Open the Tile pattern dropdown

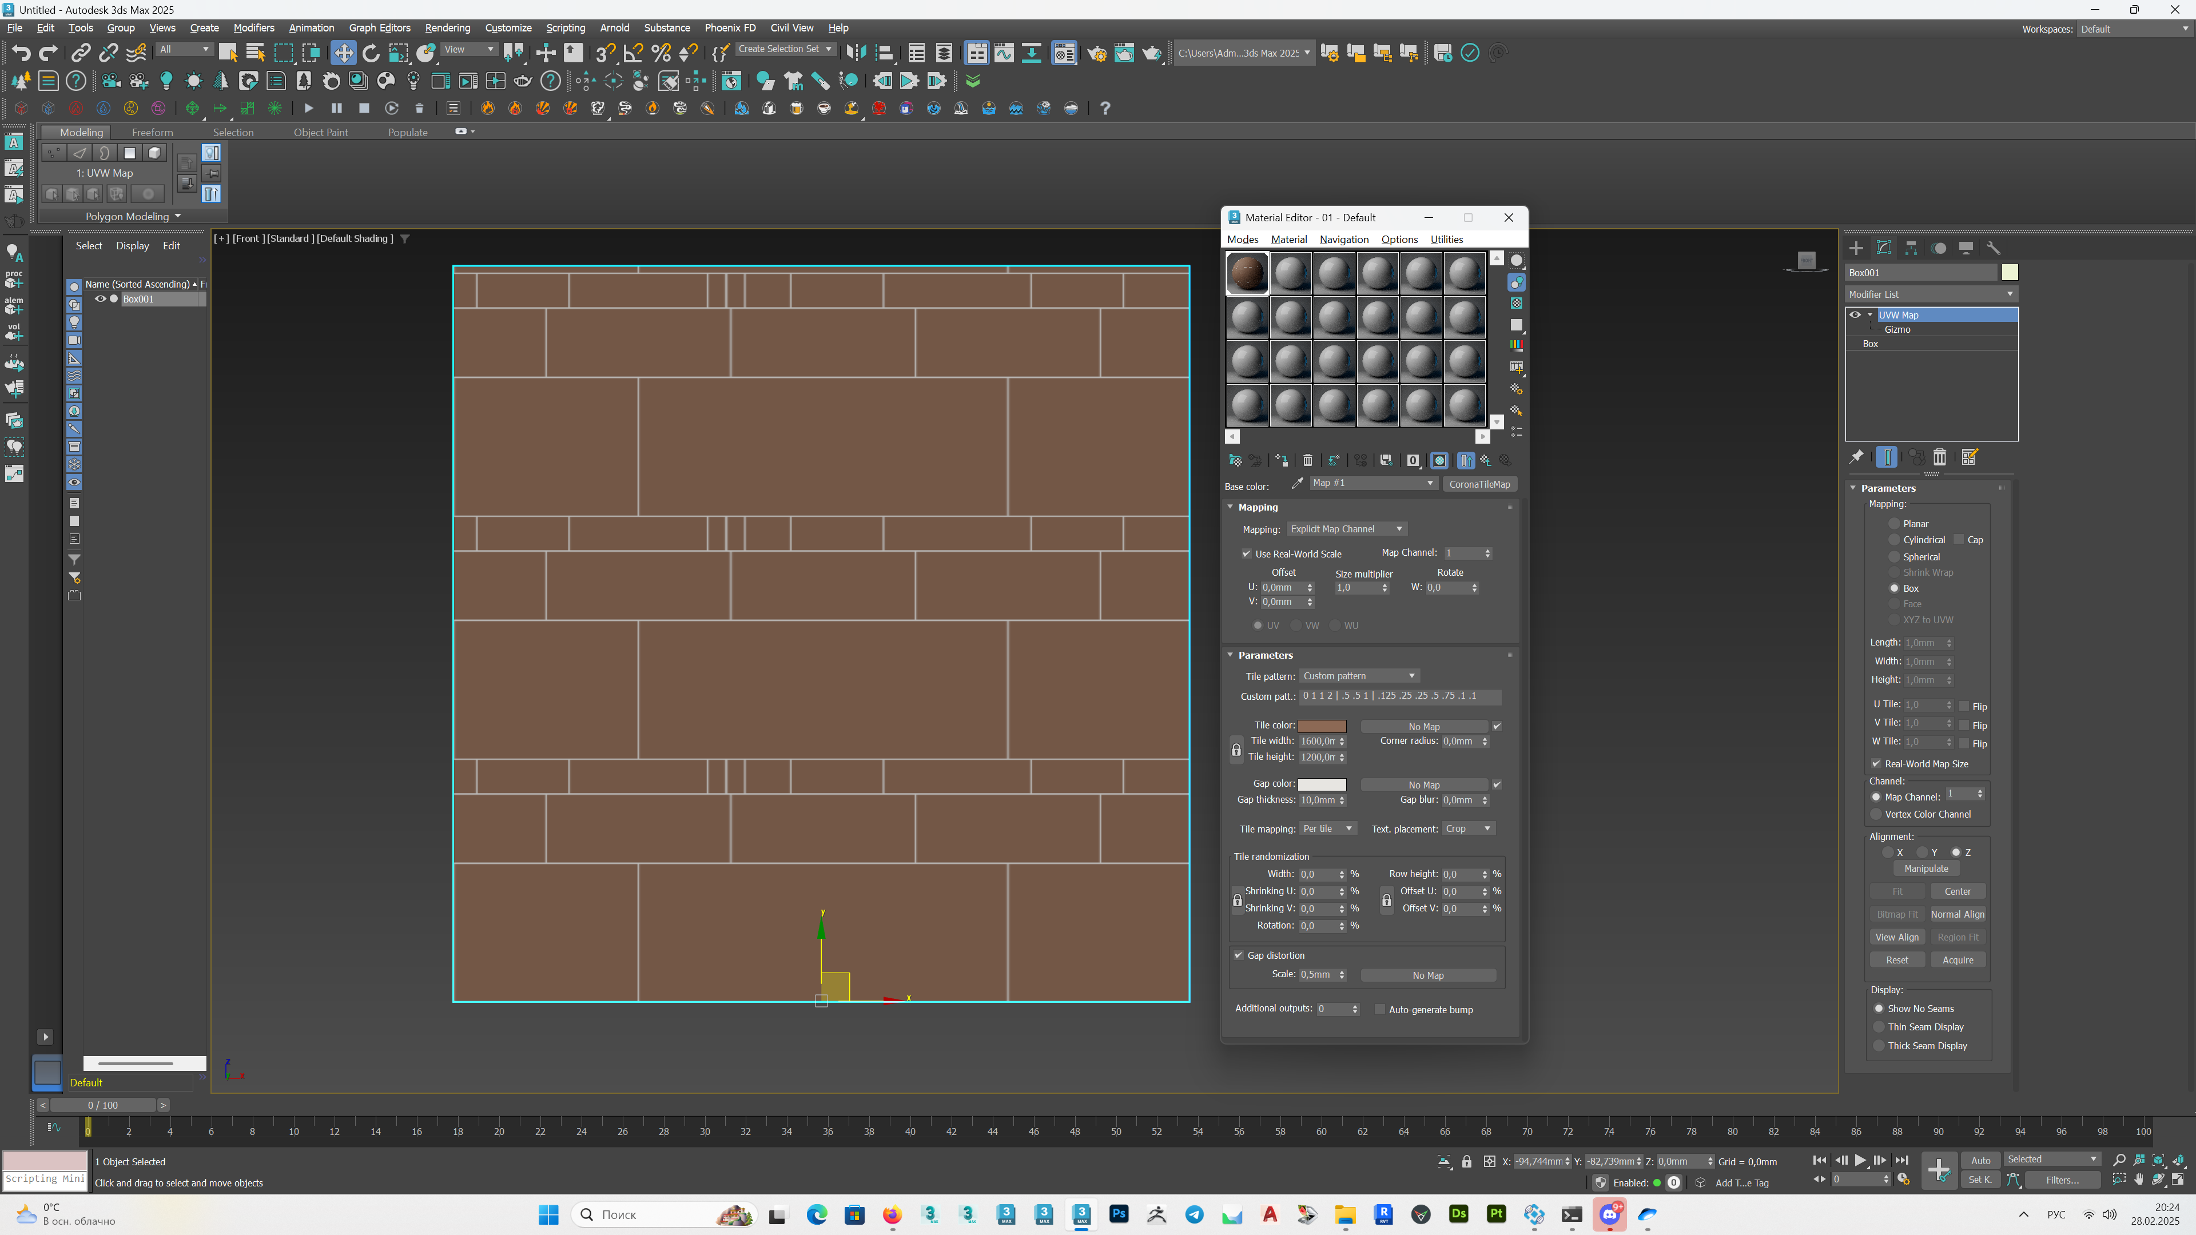click(1359, 676)
